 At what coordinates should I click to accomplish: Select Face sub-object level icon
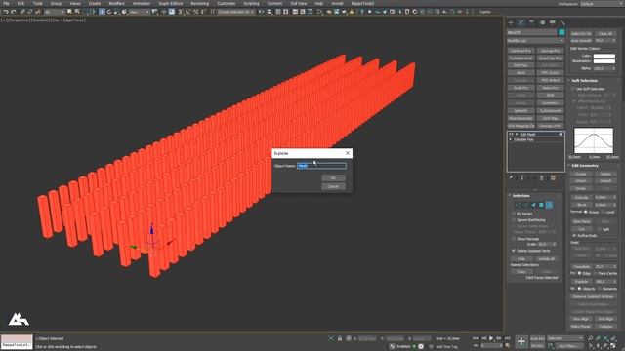pyautogui.click(x=534, y=205)
